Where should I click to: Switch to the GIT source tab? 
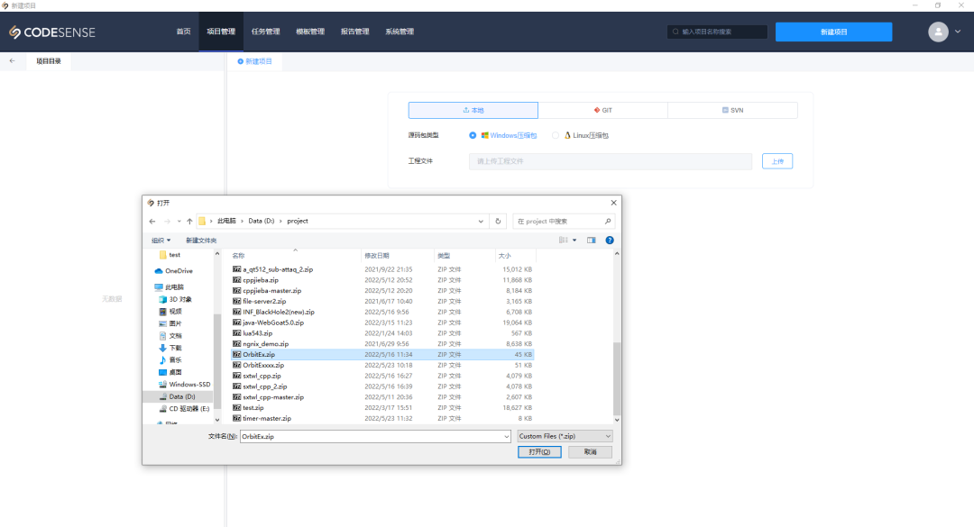(x=602, y=110)
